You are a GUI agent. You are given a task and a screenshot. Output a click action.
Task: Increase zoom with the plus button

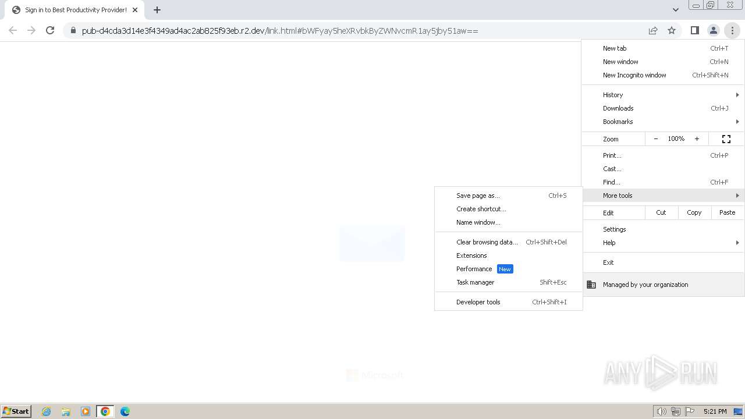coord(697,139)
